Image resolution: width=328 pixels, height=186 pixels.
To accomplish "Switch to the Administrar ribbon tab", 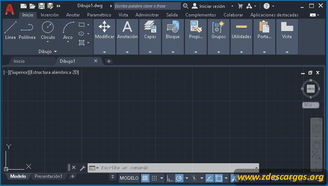I will (147, 15).
